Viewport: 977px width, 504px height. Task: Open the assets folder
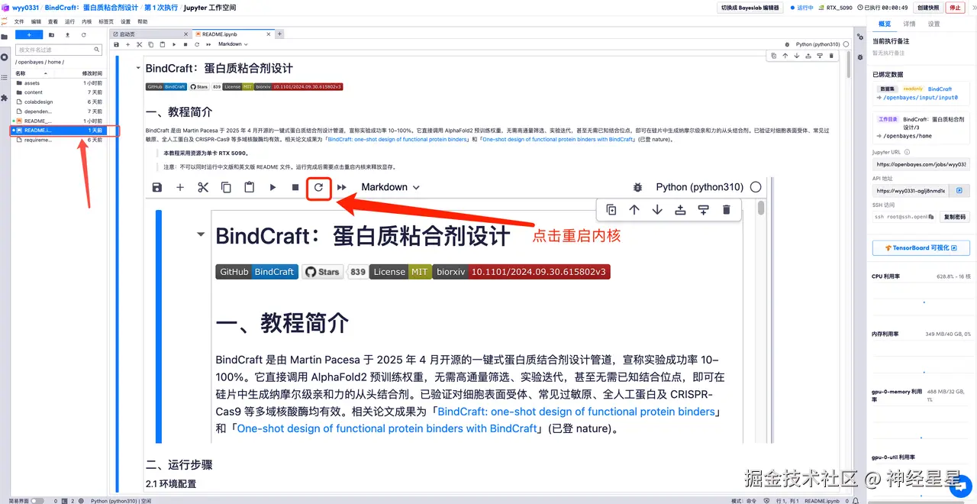58,83
